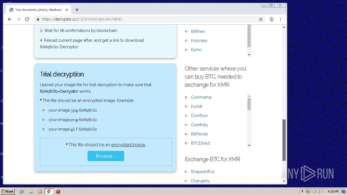Open the volume speaker tray icon
Image resolution: width=347 pixels, height=195 pixels.
click(315, 191)
